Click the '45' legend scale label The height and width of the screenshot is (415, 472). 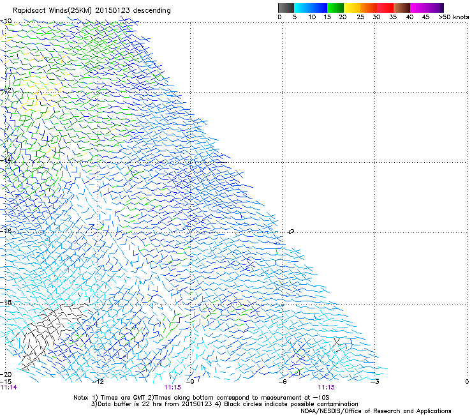pyautogui.click(x=425, y=17)
